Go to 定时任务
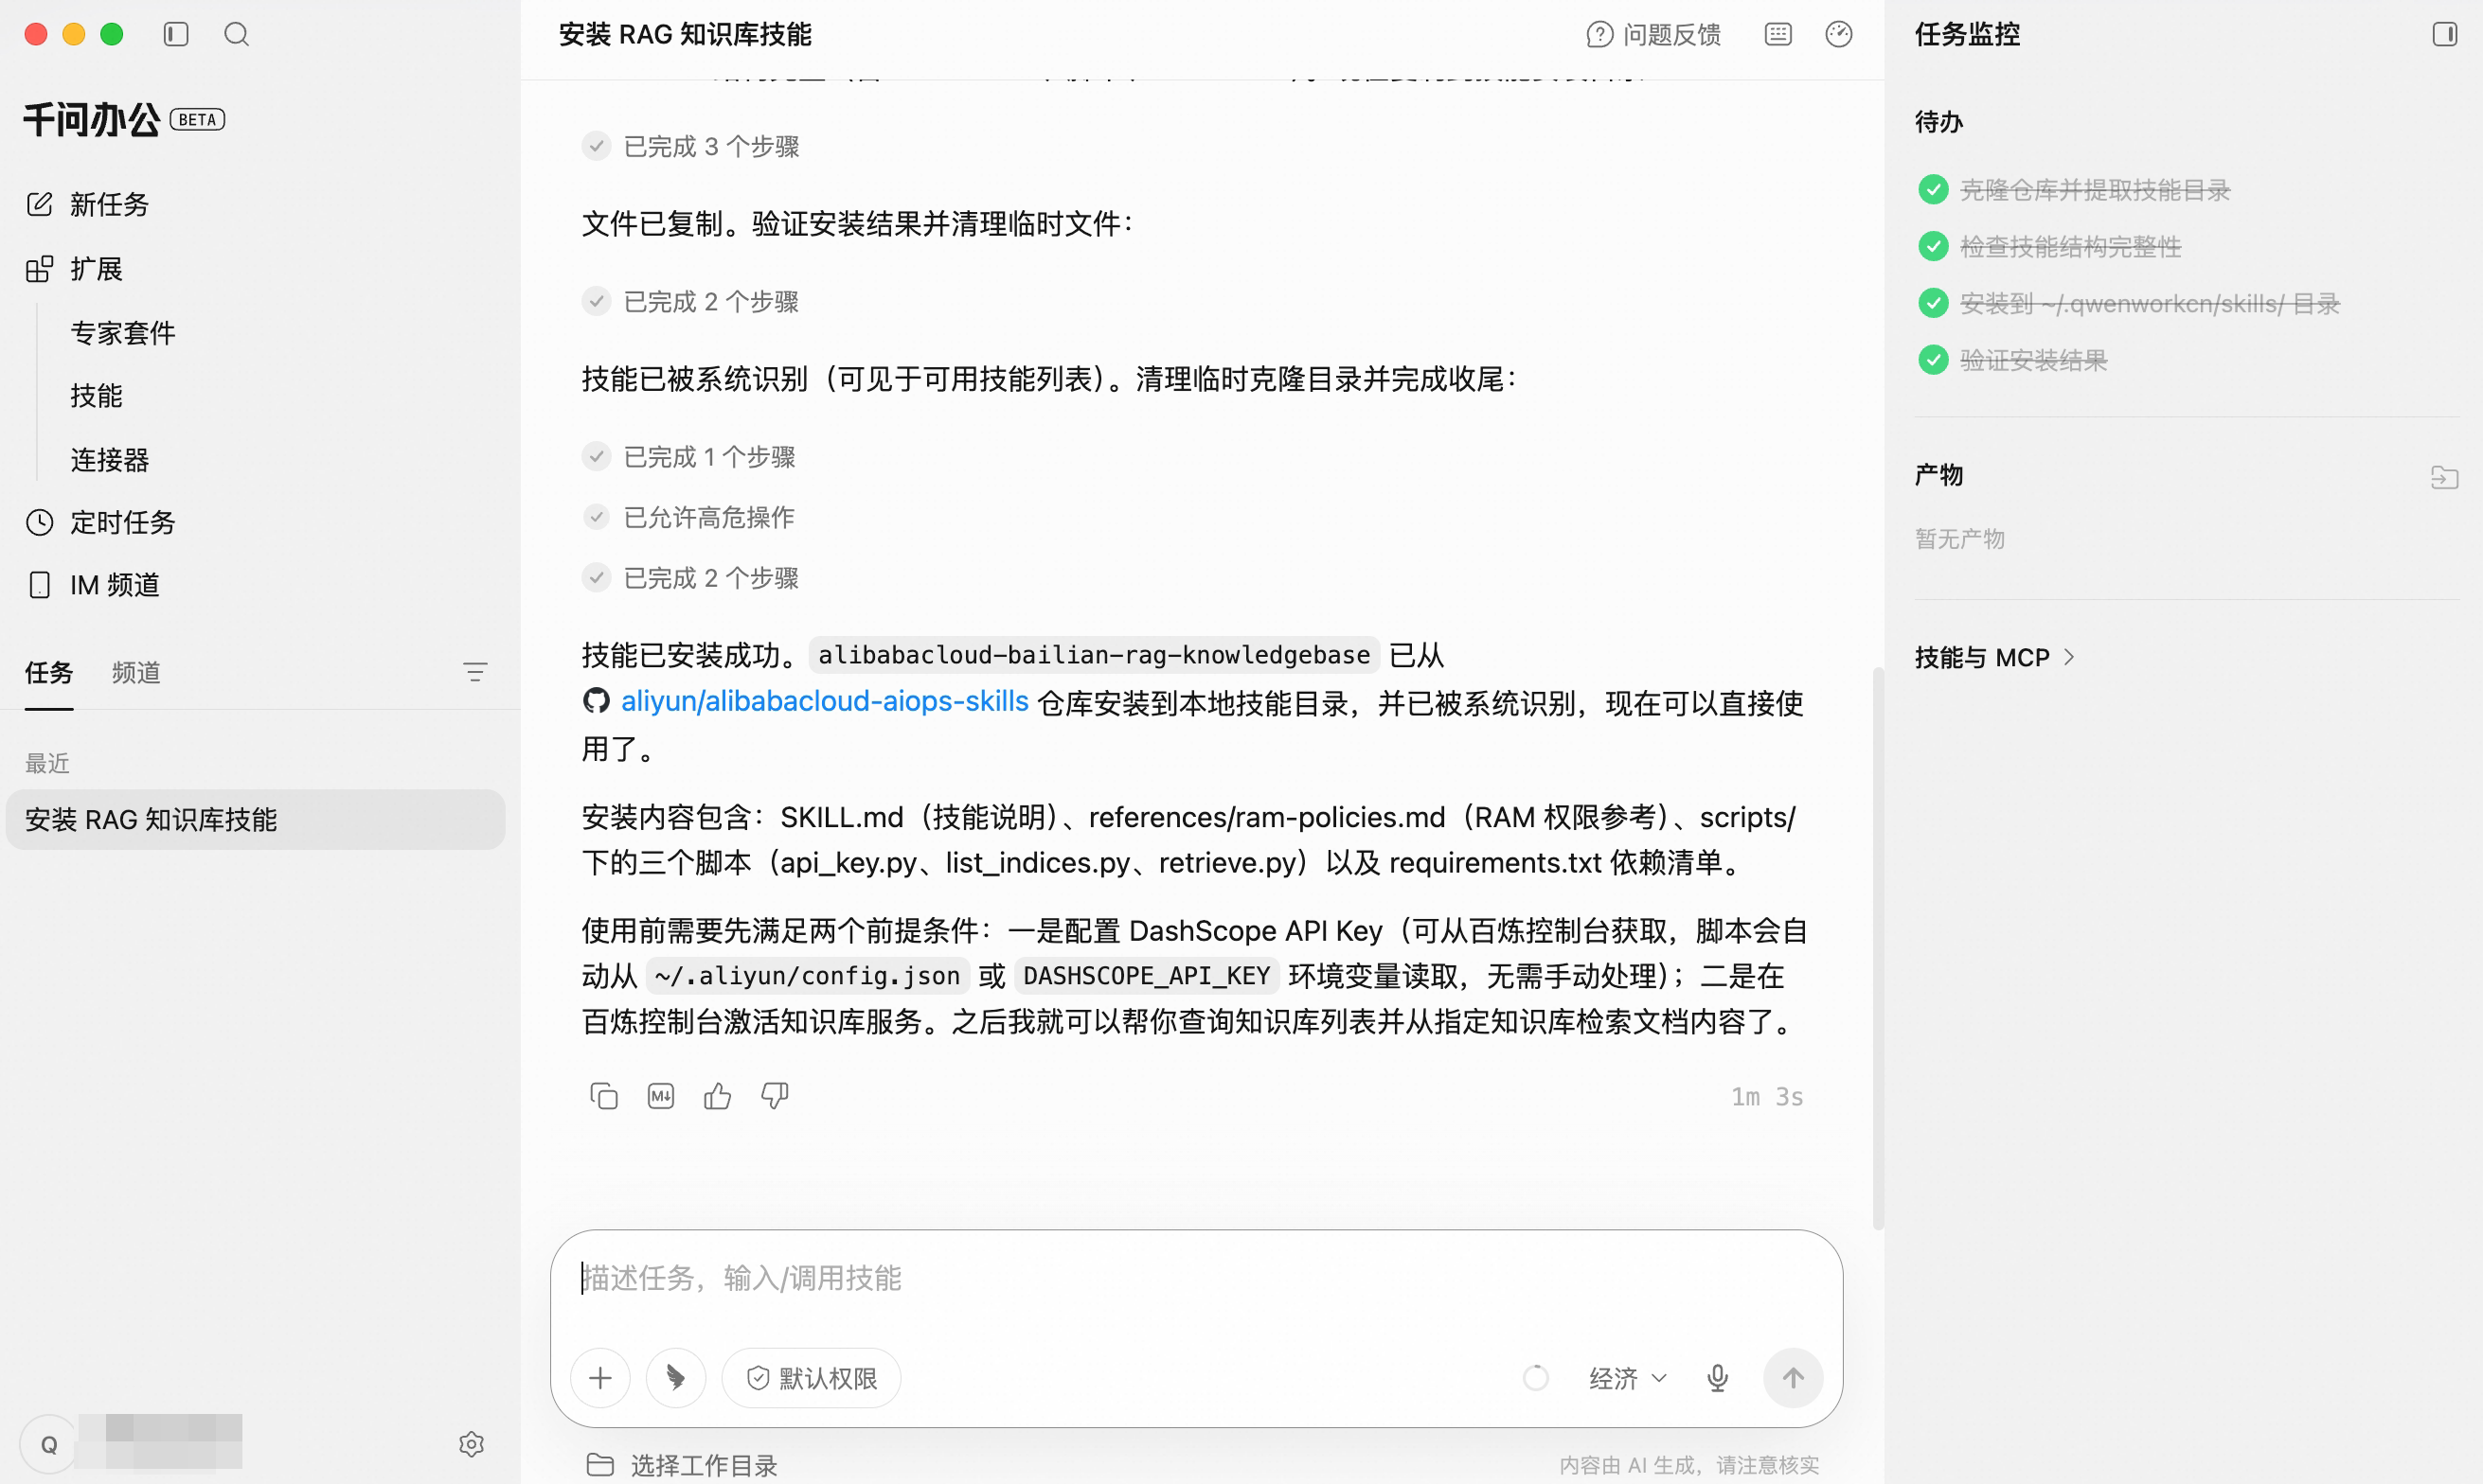The height and width of the screenshot is (1484, 2483). 100,522
